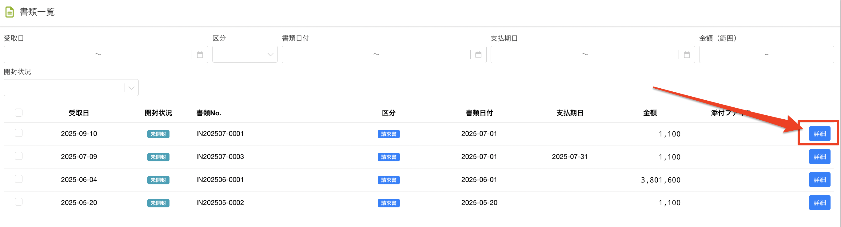Click the 未開封 badge in row IN202505-0002

point(158,203)
